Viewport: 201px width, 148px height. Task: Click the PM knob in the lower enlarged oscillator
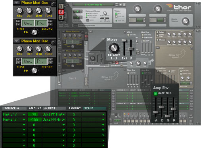pyautogui.click(x=34, y=71)
